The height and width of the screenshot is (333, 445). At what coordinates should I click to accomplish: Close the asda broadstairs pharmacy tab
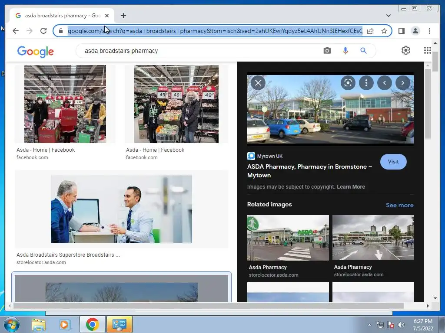[107, 16]
